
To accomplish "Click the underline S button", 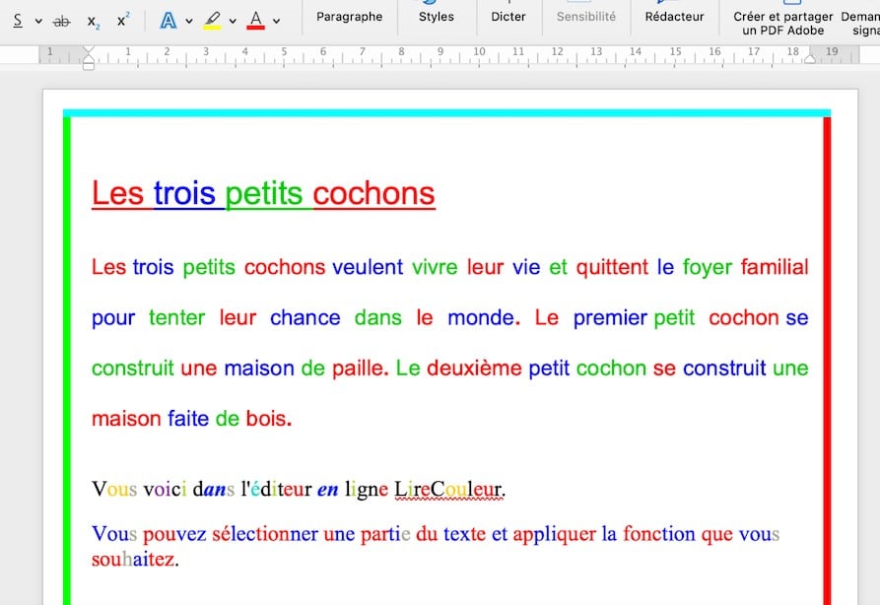I will click(x=17, y=20).
